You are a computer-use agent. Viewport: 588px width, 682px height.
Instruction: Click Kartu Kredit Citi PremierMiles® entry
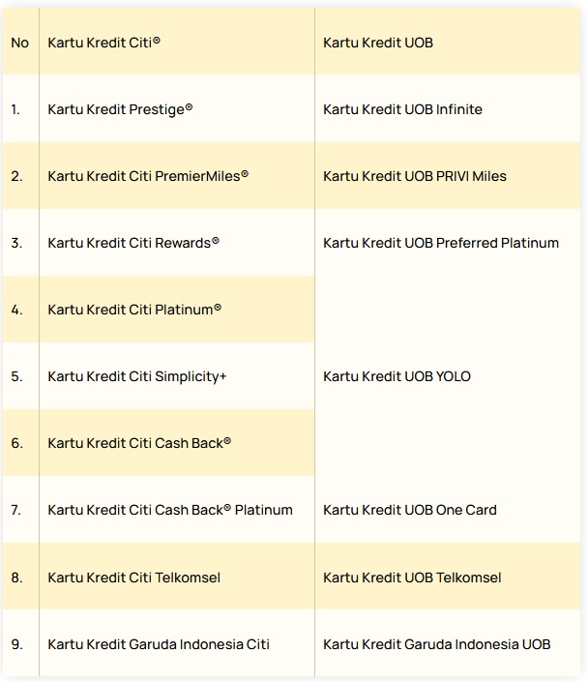148,176
